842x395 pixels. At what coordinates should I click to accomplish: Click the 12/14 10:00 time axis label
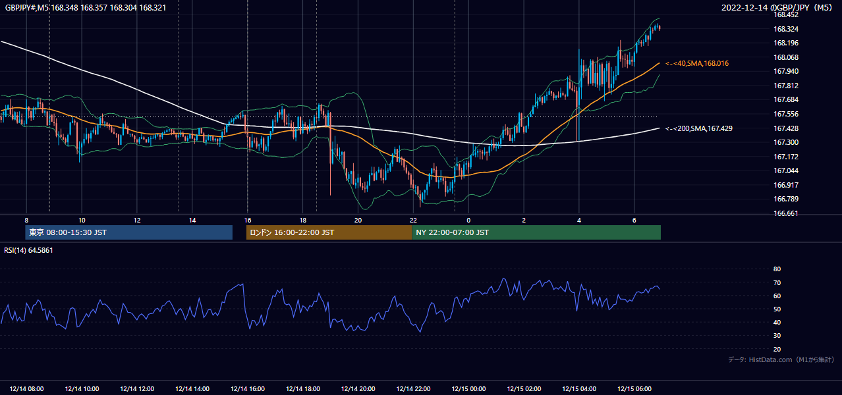tap(82, 389)
